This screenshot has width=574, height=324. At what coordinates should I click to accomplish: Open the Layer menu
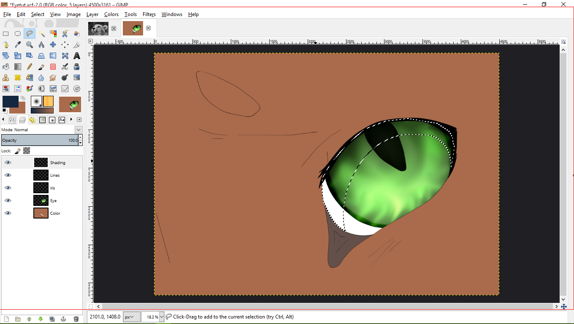(92, 14)
